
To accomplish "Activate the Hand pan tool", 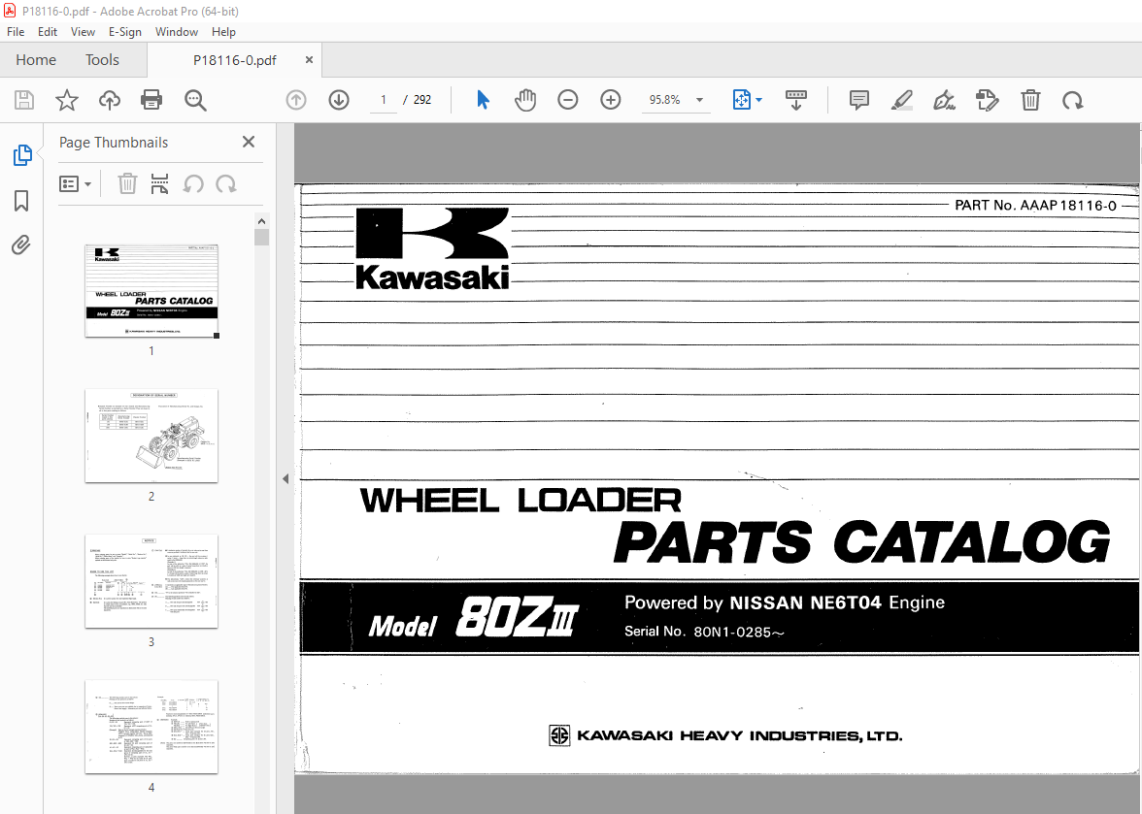I will pyautogui.click(x=524, y=100).
